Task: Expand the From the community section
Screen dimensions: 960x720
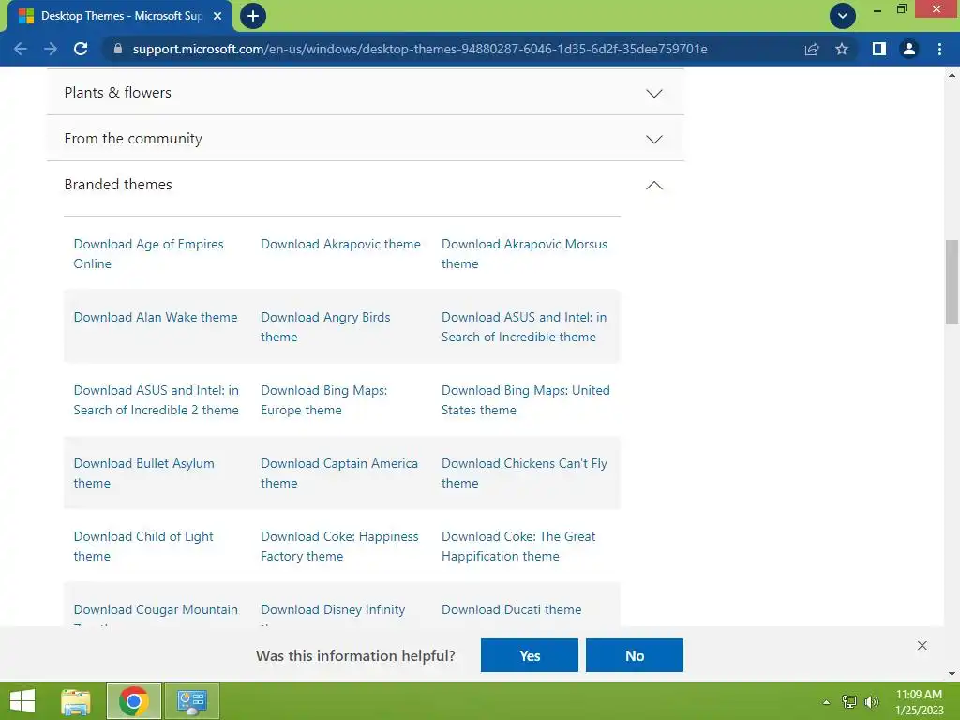Action: [366, 139]
